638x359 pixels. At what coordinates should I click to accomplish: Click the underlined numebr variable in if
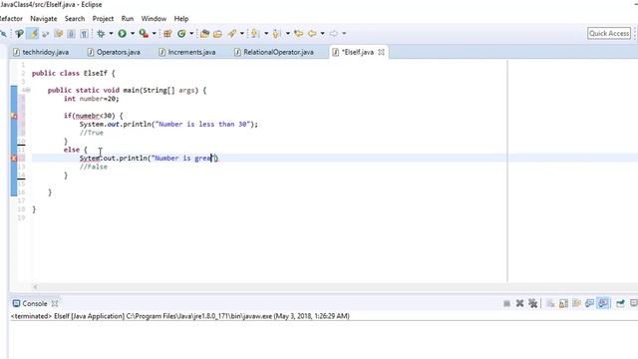pyautogui.click(x=88, y=116)
